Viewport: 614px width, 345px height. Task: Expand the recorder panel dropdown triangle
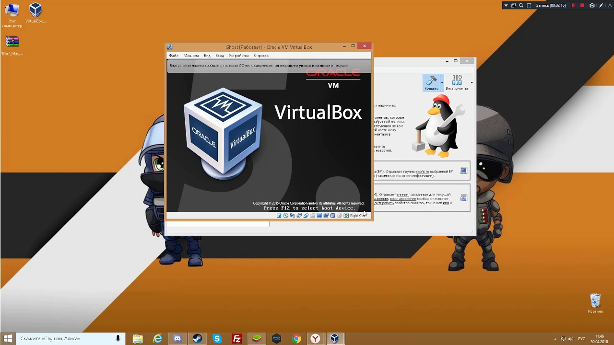(506, 5)
